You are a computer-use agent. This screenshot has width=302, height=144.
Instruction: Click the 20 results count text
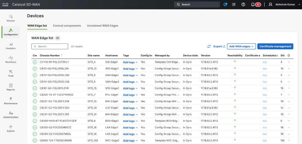[x=77, y=46]
